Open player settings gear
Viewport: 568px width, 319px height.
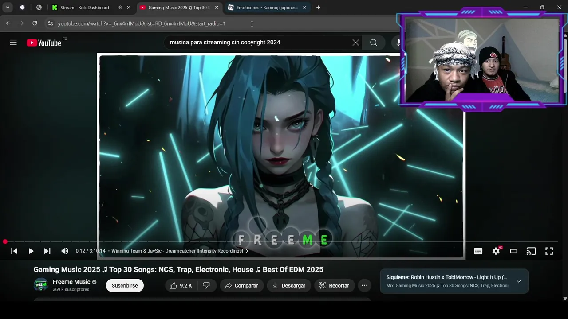496,251
